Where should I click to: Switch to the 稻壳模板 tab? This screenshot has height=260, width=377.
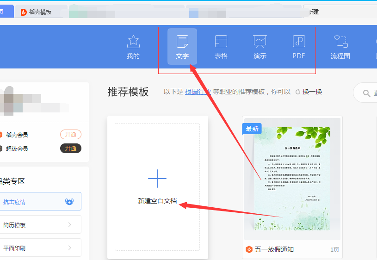pyautogui.click(x=40, y=12)
